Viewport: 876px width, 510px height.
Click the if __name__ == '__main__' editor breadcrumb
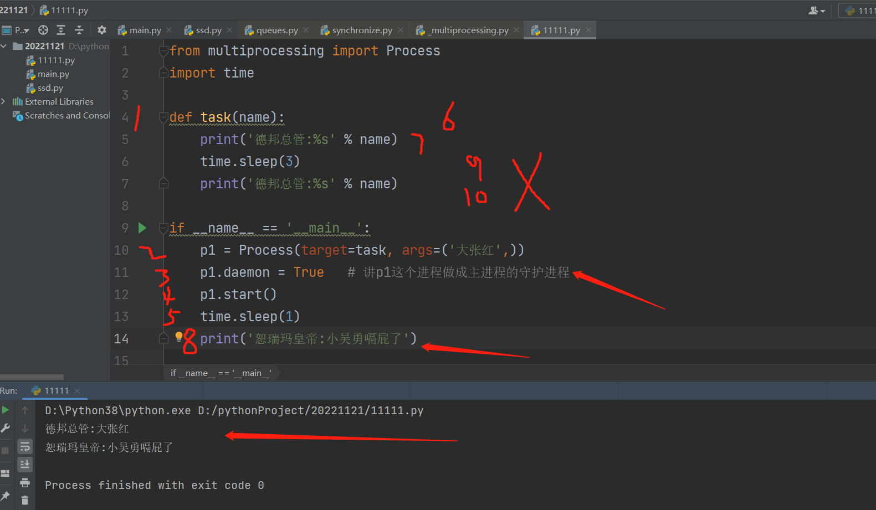click(221, 373)
